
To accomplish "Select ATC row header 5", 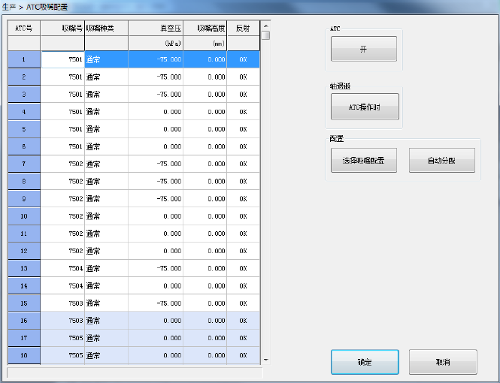I will pos(24,129).
